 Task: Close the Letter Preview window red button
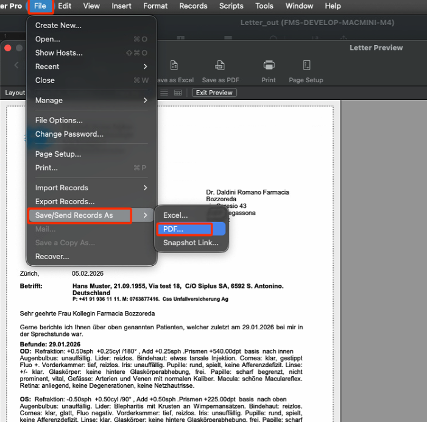pyautogui.click(x=8, y=48)
